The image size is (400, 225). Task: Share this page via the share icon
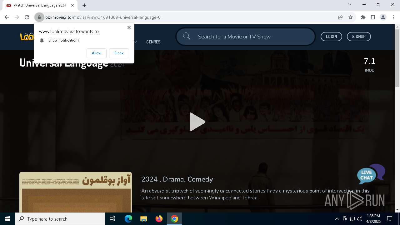pos(341,17)
